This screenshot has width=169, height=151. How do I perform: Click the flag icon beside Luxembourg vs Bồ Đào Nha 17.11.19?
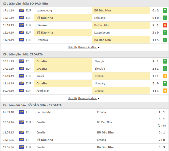pos(22,10)
